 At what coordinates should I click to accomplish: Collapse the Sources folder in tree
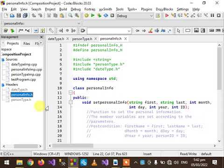3,60
